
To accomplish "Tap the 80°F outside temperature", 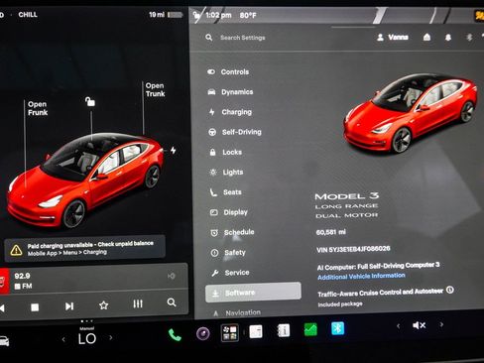I will 248,15.
